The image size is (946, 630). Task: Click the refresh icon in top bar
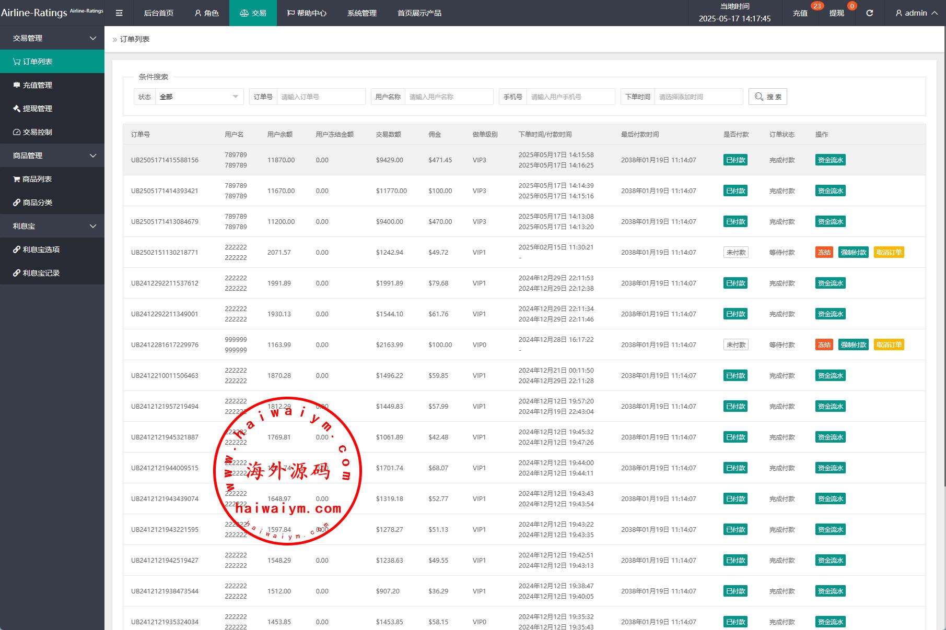point(869,13)
